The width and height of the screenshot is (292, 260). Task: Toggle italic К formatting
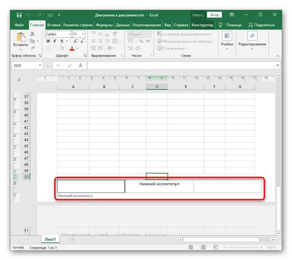click(x=55, y=41)
